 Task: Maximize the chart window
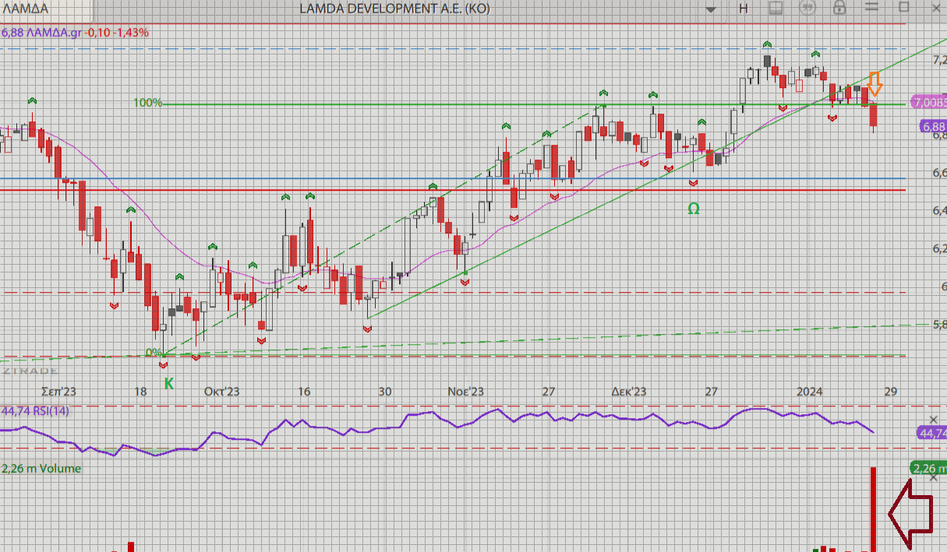click(x=904, y=7)
